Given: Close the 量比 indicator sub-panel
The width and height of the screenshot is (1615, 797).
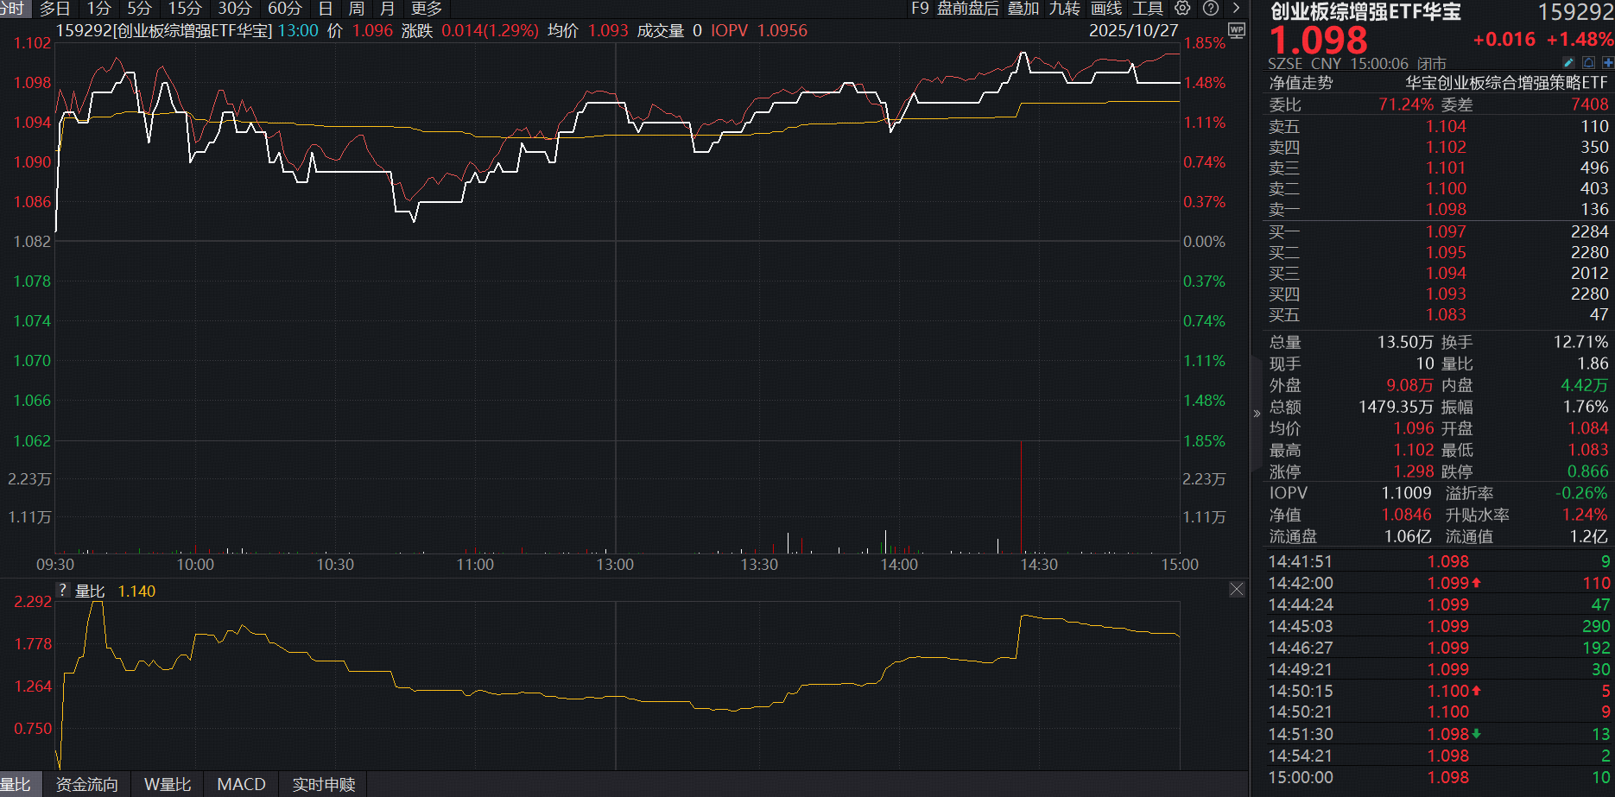Looking at the screenshot, I should click(x=1237, y=590).
